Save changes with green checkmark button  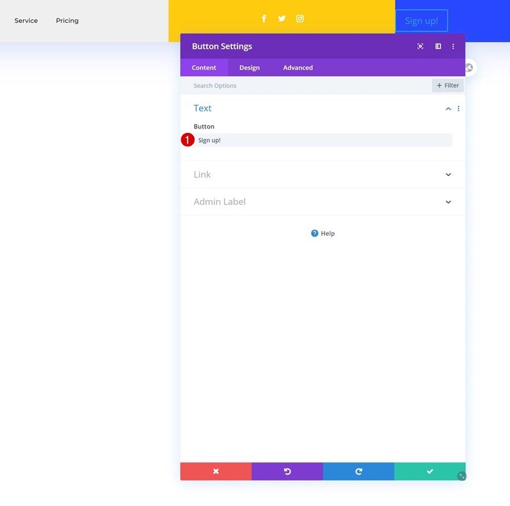[429, 471]
